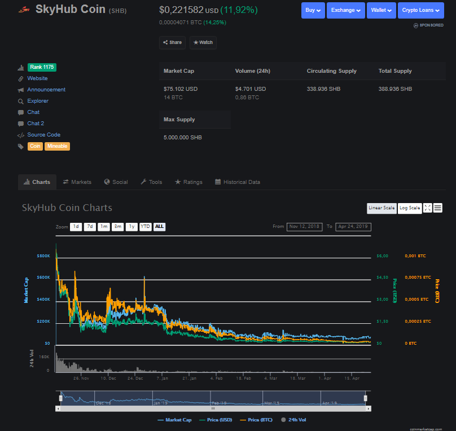This screenshot has width=456, height=431.
Task: Click the $75.102 USD market cap value
Action: [x=181, y=89]
